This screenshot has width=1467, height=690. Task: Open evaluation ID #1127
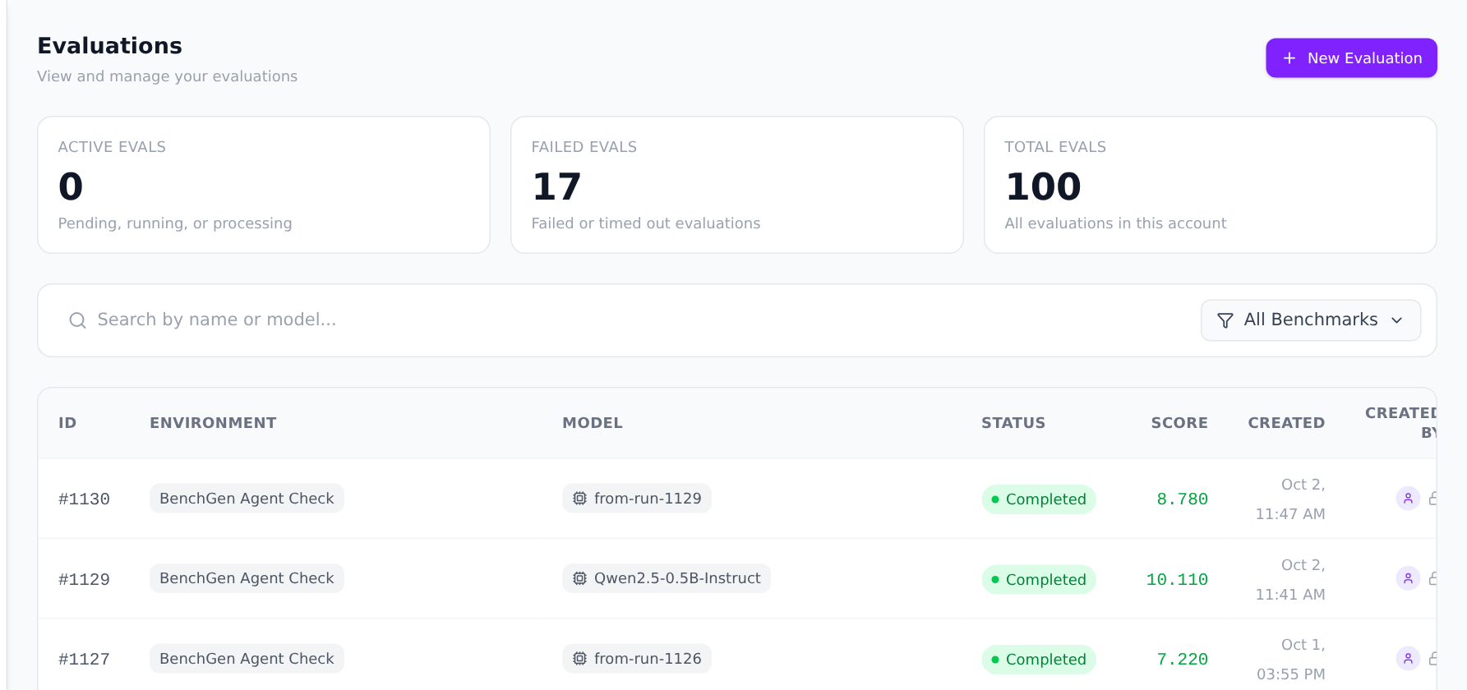84,659
